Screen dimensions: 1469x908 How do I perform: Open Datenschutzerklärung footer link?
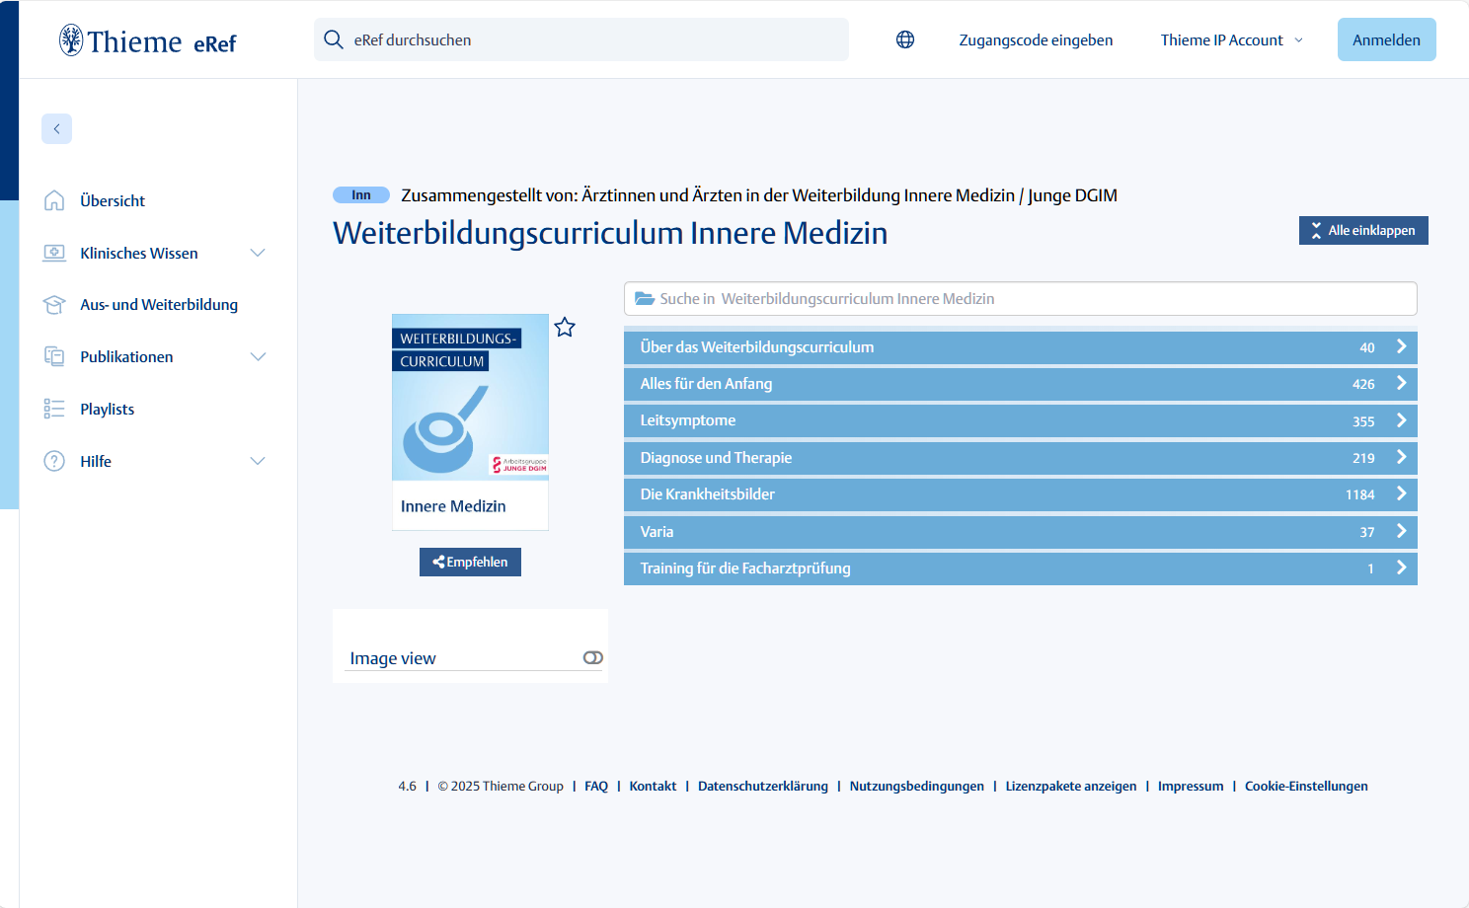(x=763, y=786)
